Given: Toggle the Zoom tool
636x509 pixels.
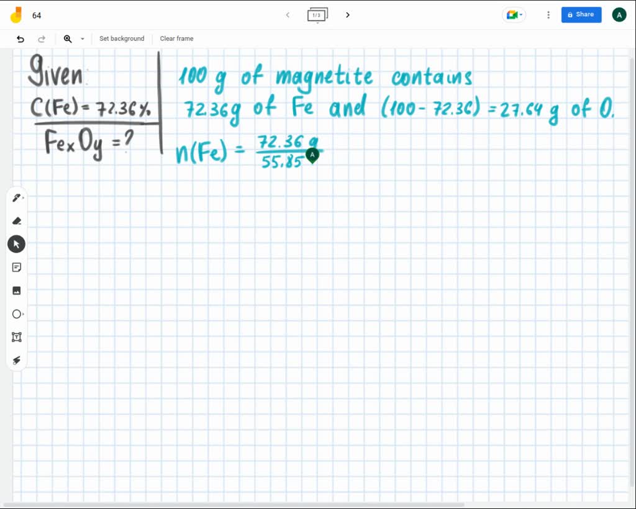Looking at the screenshot, I should tap(67, 38).
